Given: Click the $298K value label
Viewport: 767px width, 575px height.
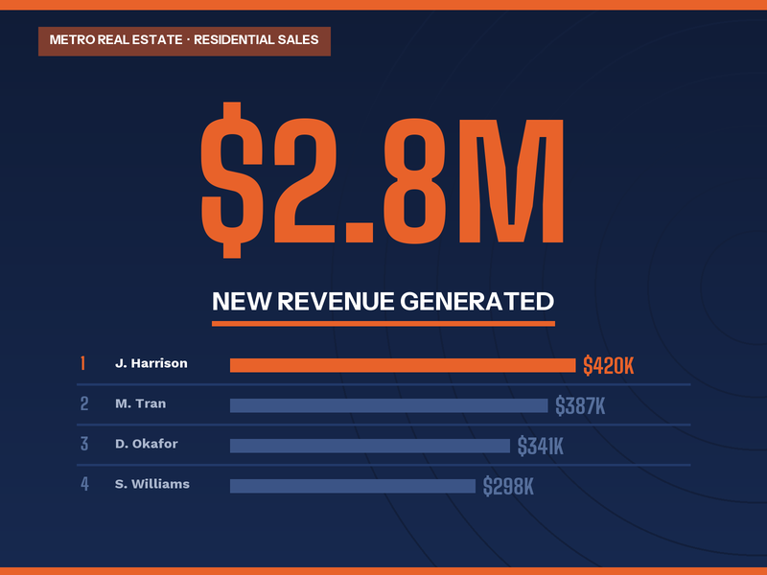Looking at the screenshot, I should coord(508,486).
